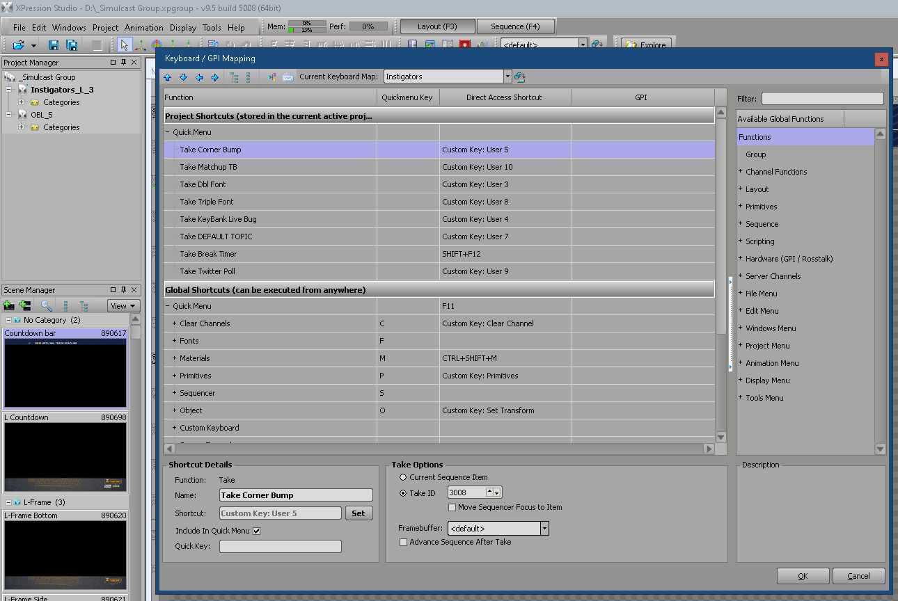Click the magnifier search icon in Scene Manager
The height and width of the screenshot is (601, 898).
tap(46, 305)
